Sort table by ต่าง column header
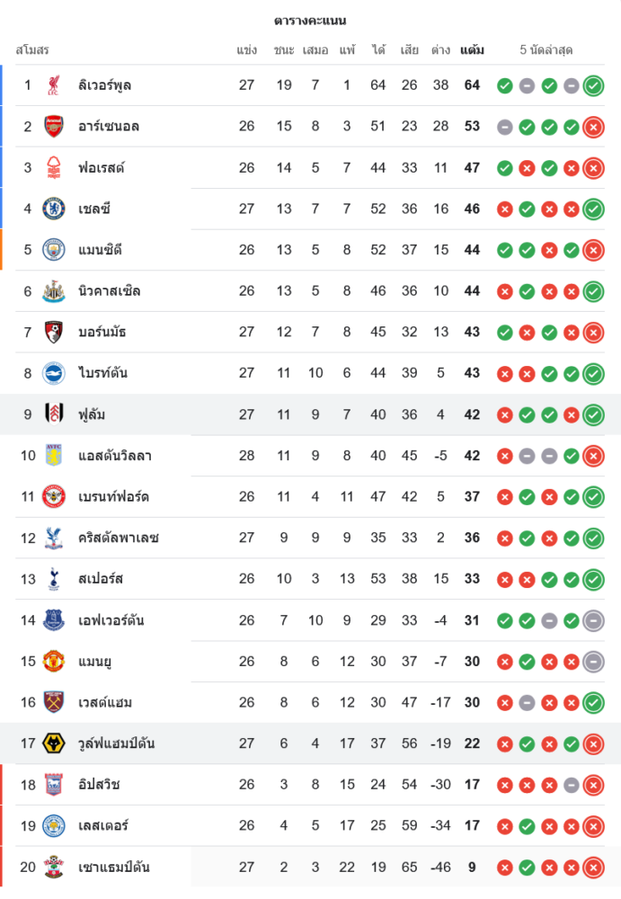This screenshot has width=621, height=899. pos(440,50)
